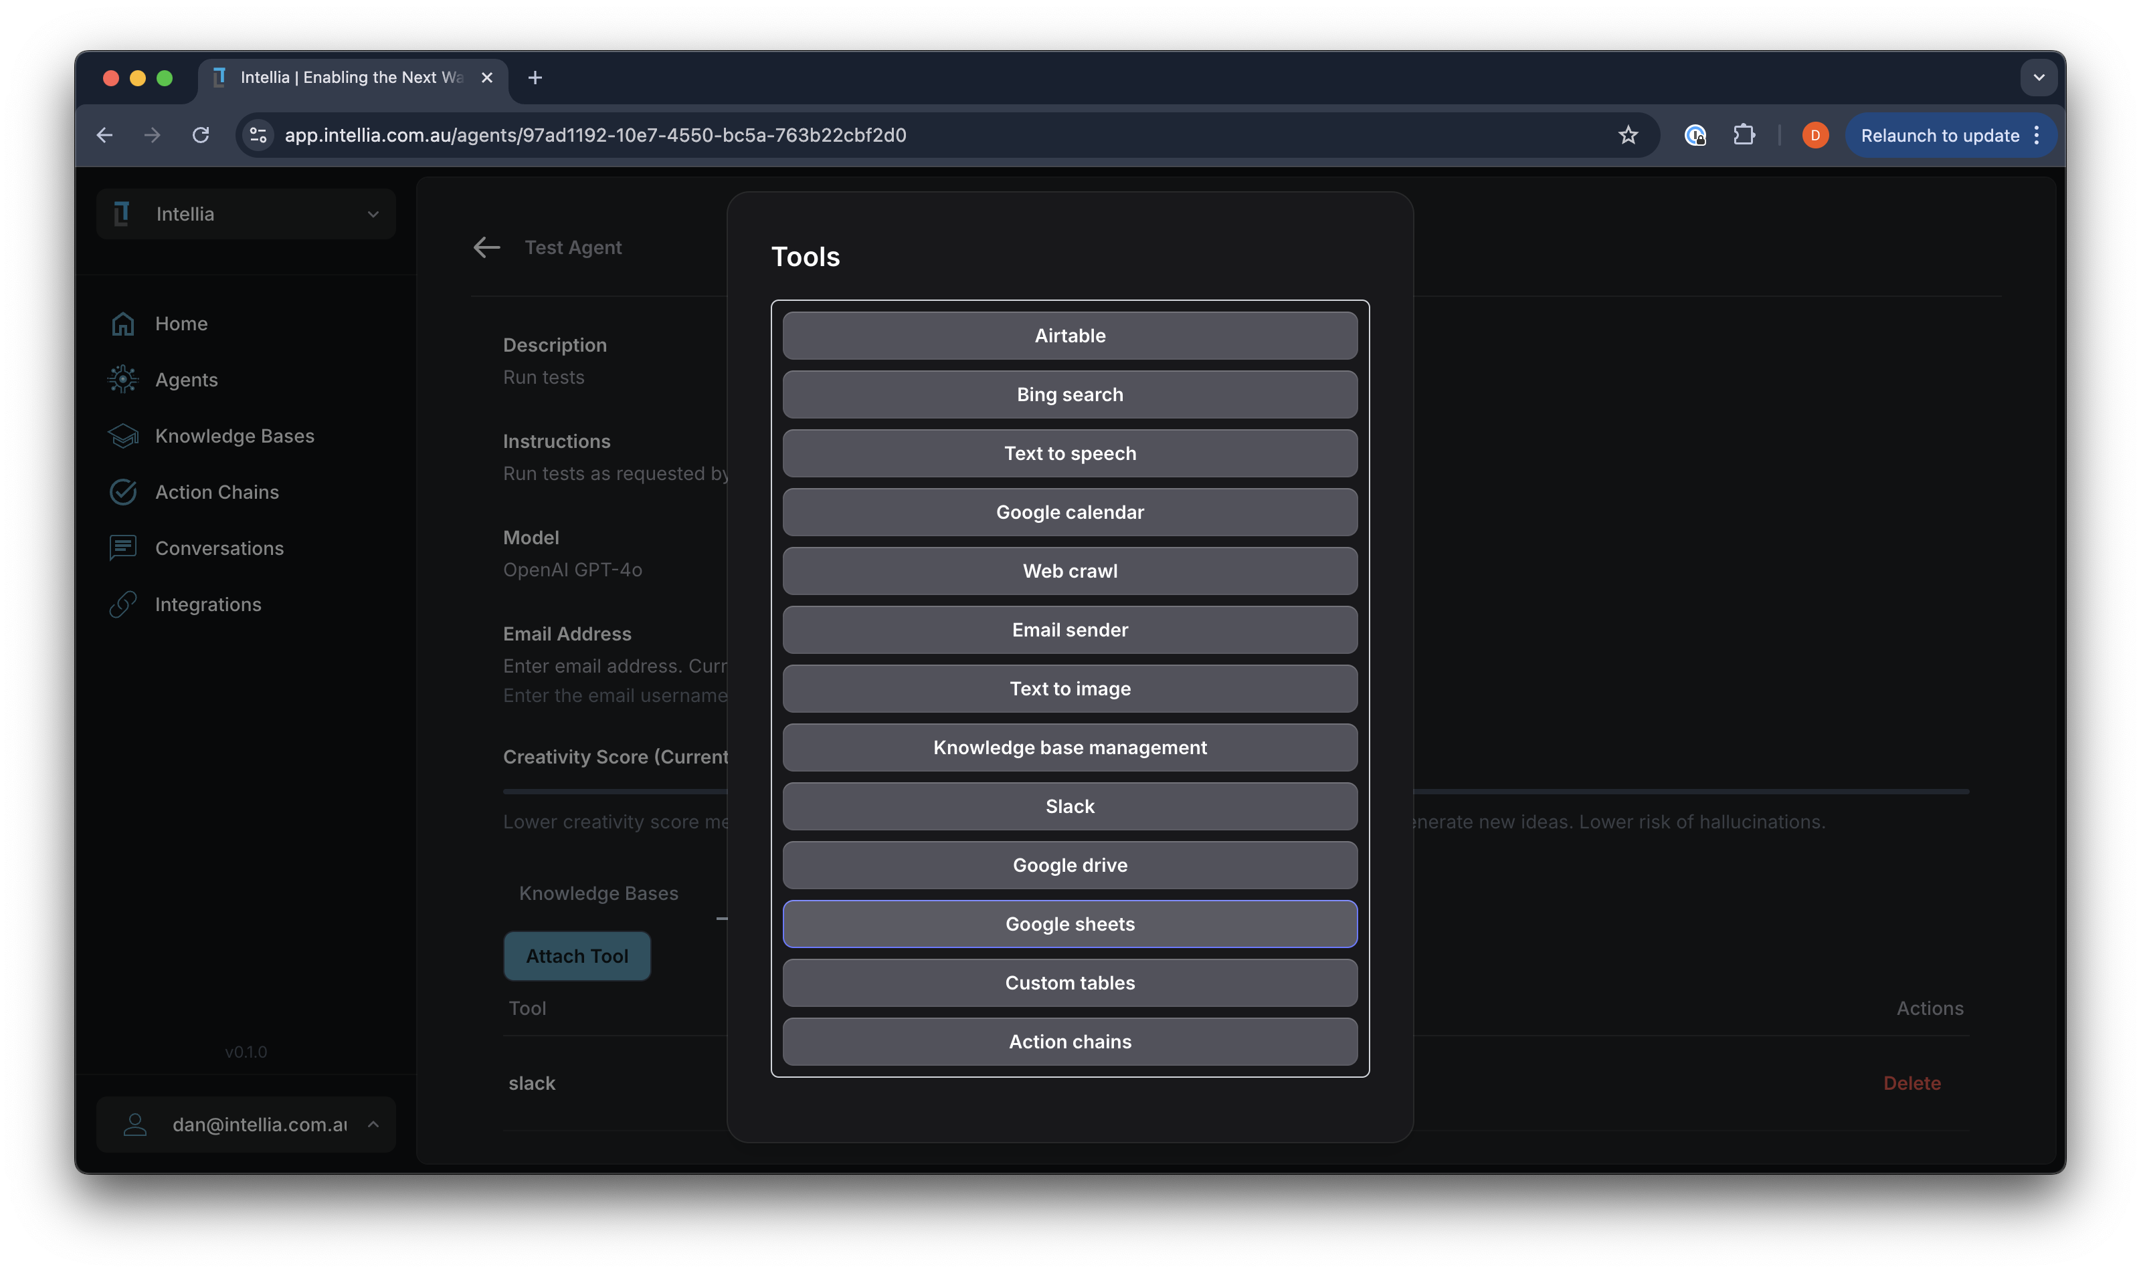Select Knowledge base management tool
The image size is (2141, 1273).
point(1070,747)
